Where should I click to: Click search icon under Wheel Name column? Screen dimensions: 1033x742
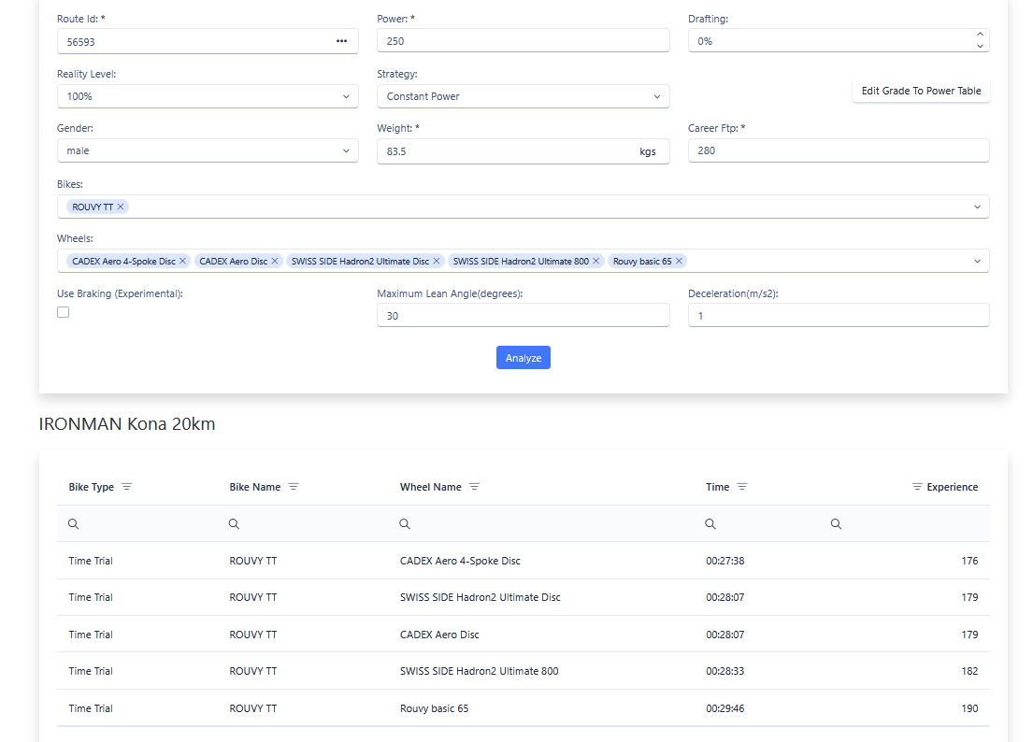point(405,524)
